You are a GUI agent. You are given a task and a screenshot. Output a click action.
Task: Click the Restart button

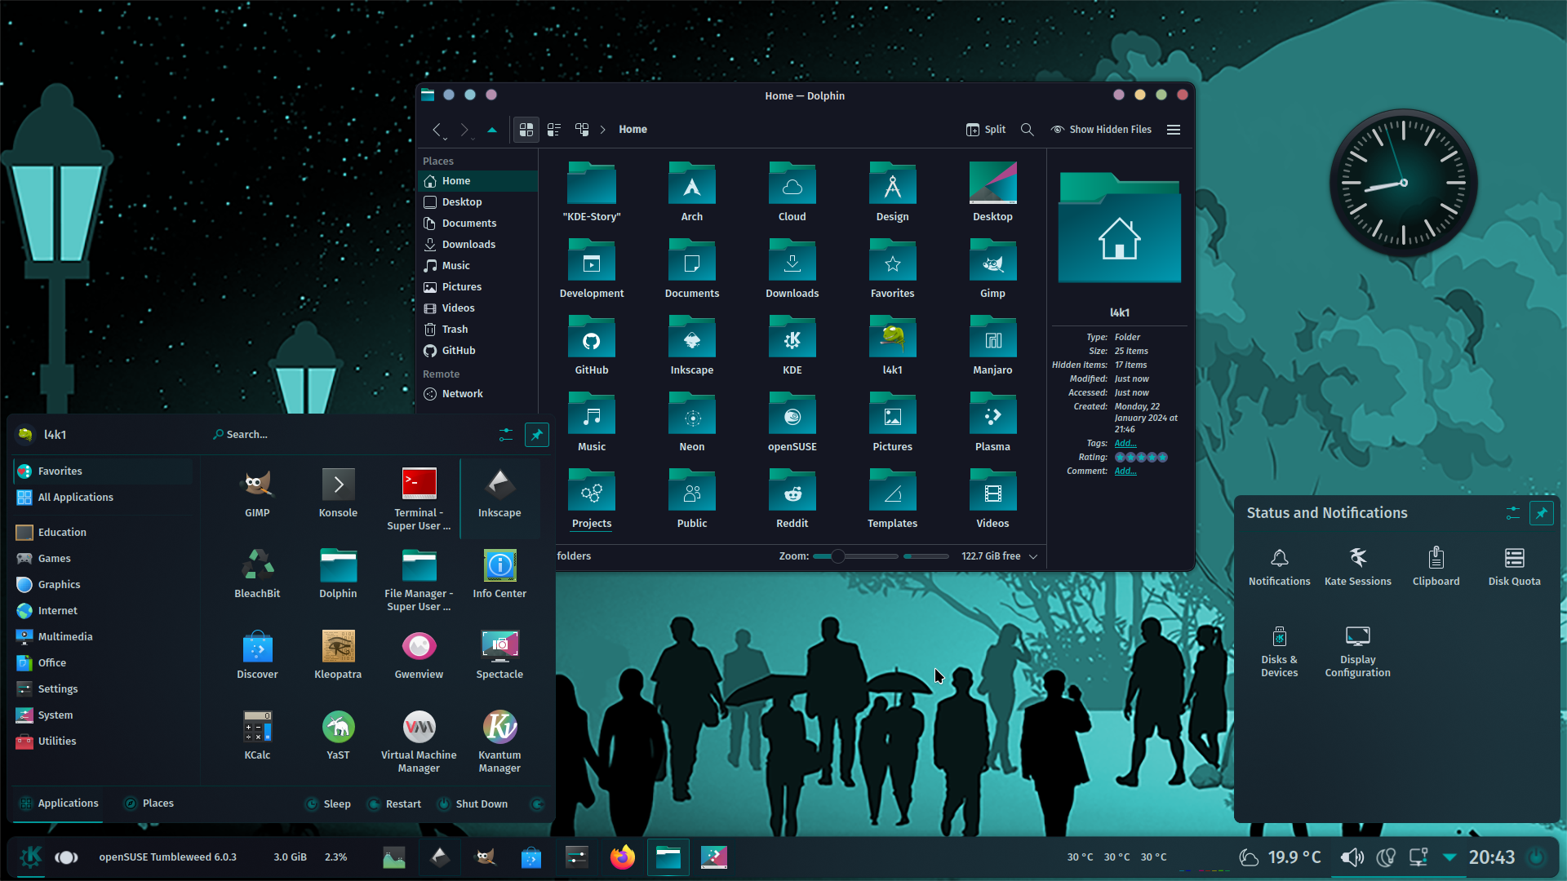pyautogui.click(x=394, y=804)
